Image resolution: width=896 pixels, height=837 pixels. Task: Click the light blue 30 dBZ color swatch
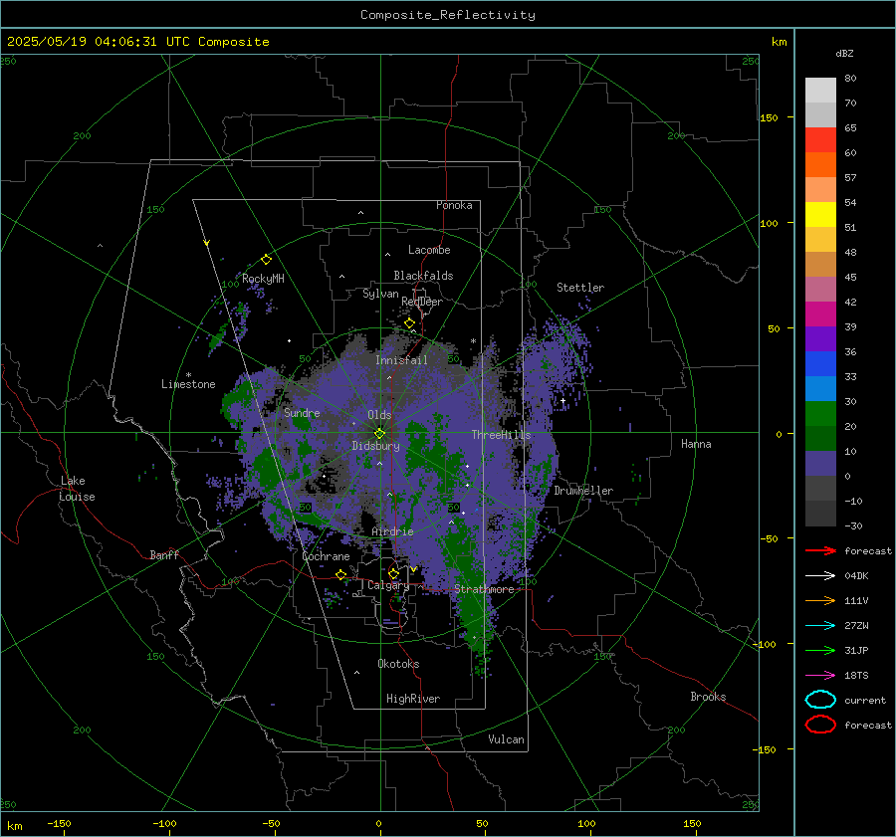tap(820, 388)
